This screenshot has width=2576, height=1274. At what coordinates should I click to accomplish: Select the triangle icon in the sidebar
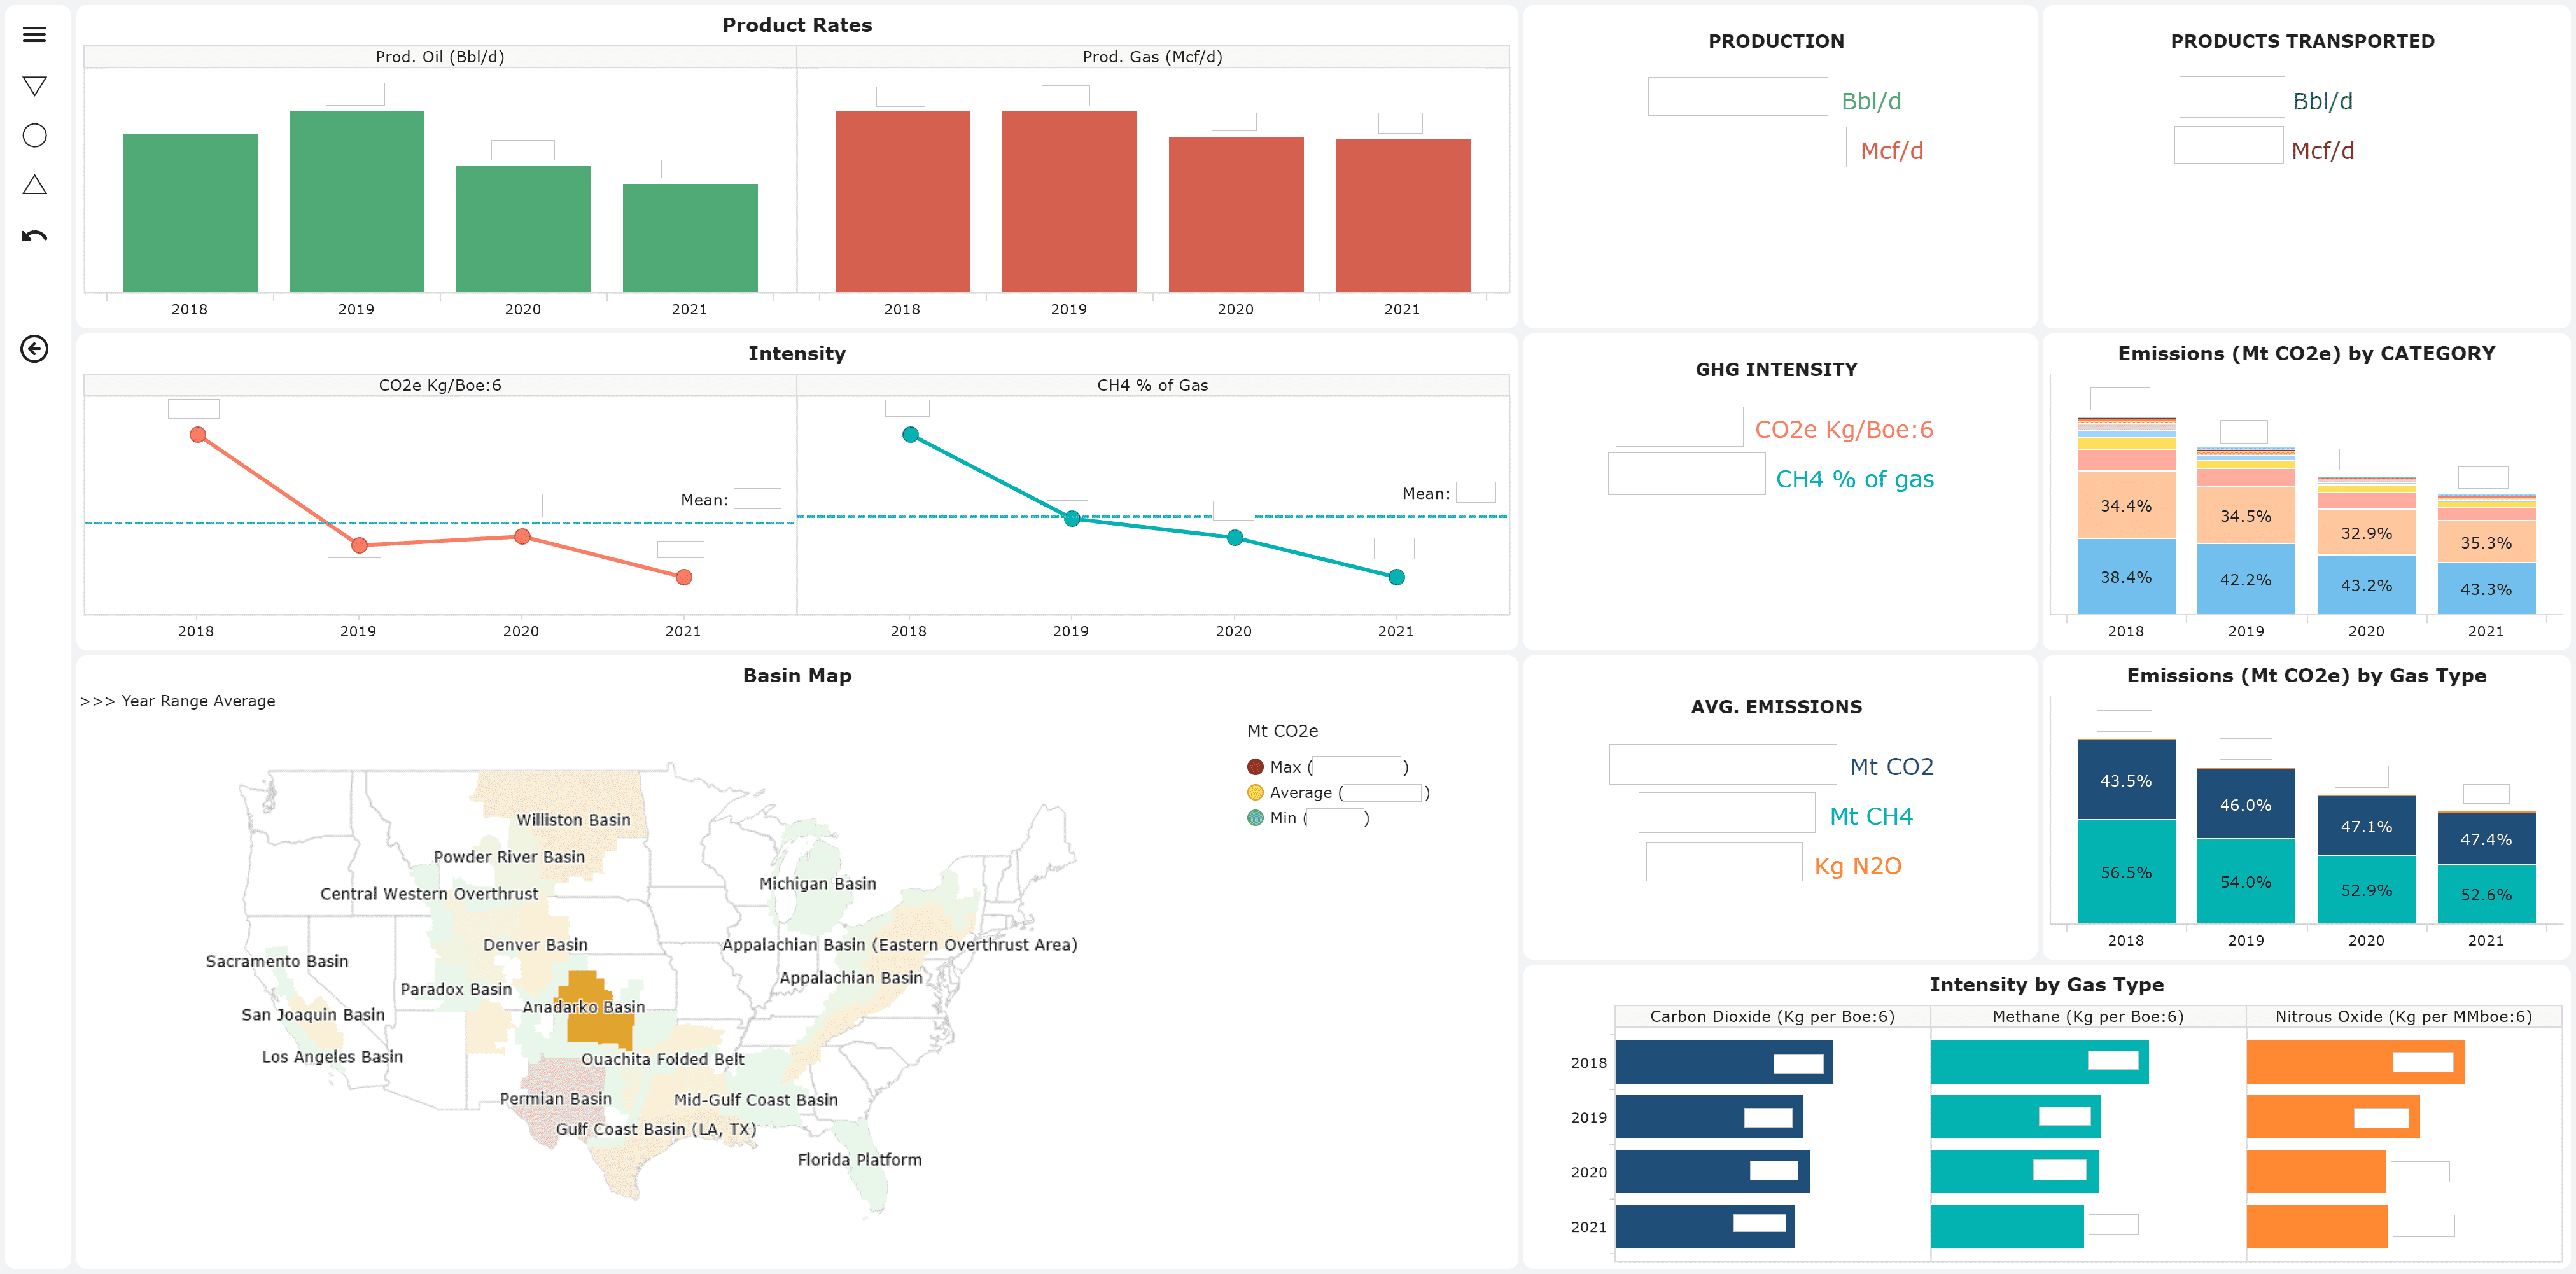click(34, 185)
